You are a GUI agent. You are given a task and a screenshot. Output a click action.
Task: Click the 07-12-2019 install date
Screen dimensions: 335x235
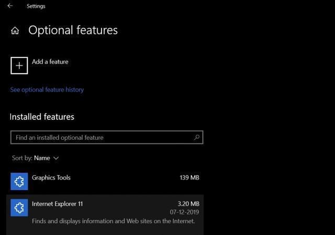[x=184, y=212]
